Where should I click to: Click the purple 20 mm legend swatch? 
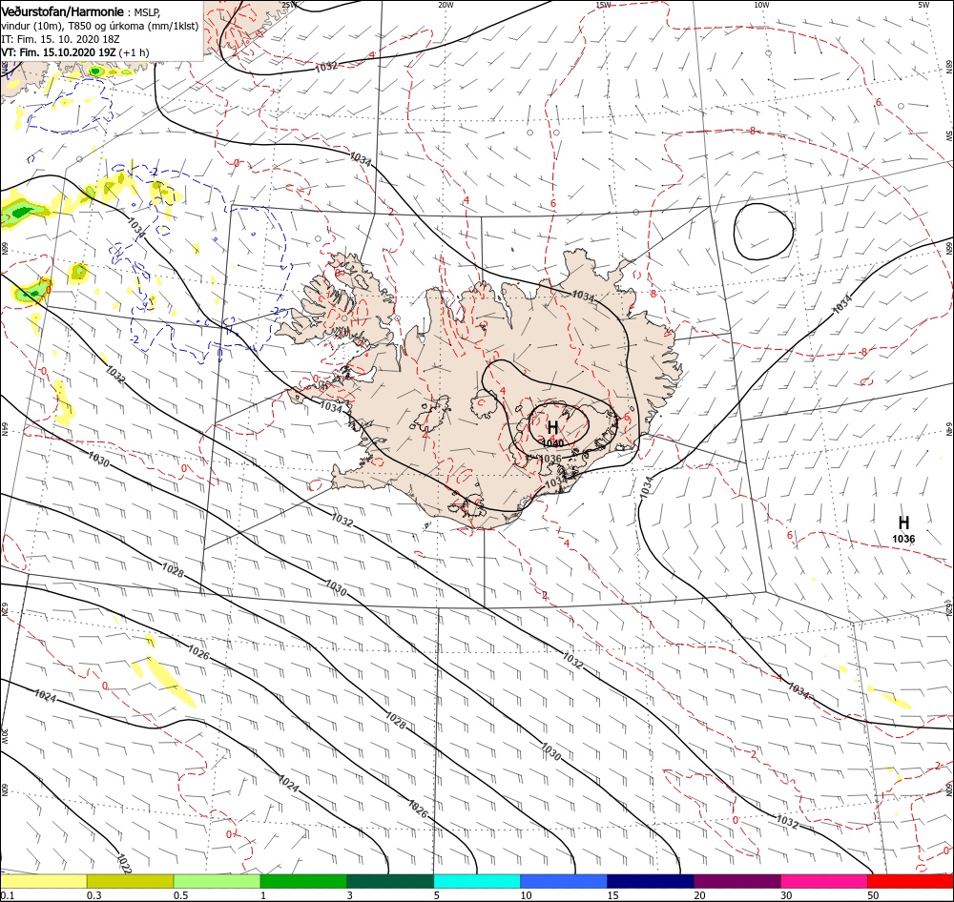point(736,881)
